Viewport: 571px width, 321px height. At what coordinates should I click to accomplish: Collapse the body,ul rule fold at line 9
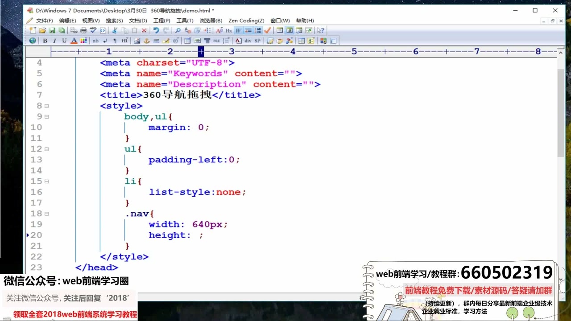(46, 117)
